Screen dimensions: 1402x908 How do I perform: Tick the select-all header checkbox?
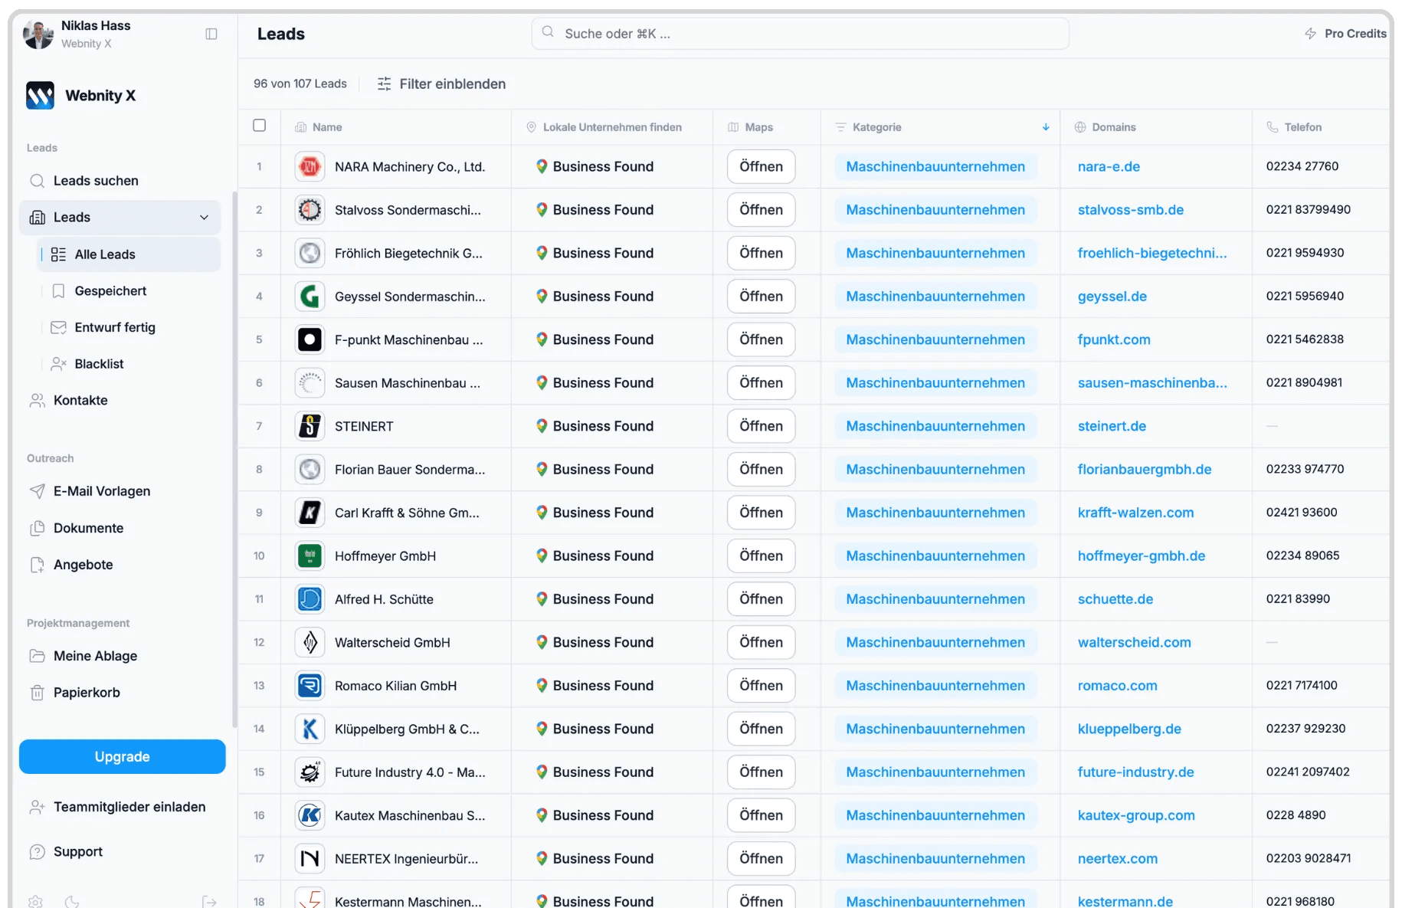pos(260,126)
